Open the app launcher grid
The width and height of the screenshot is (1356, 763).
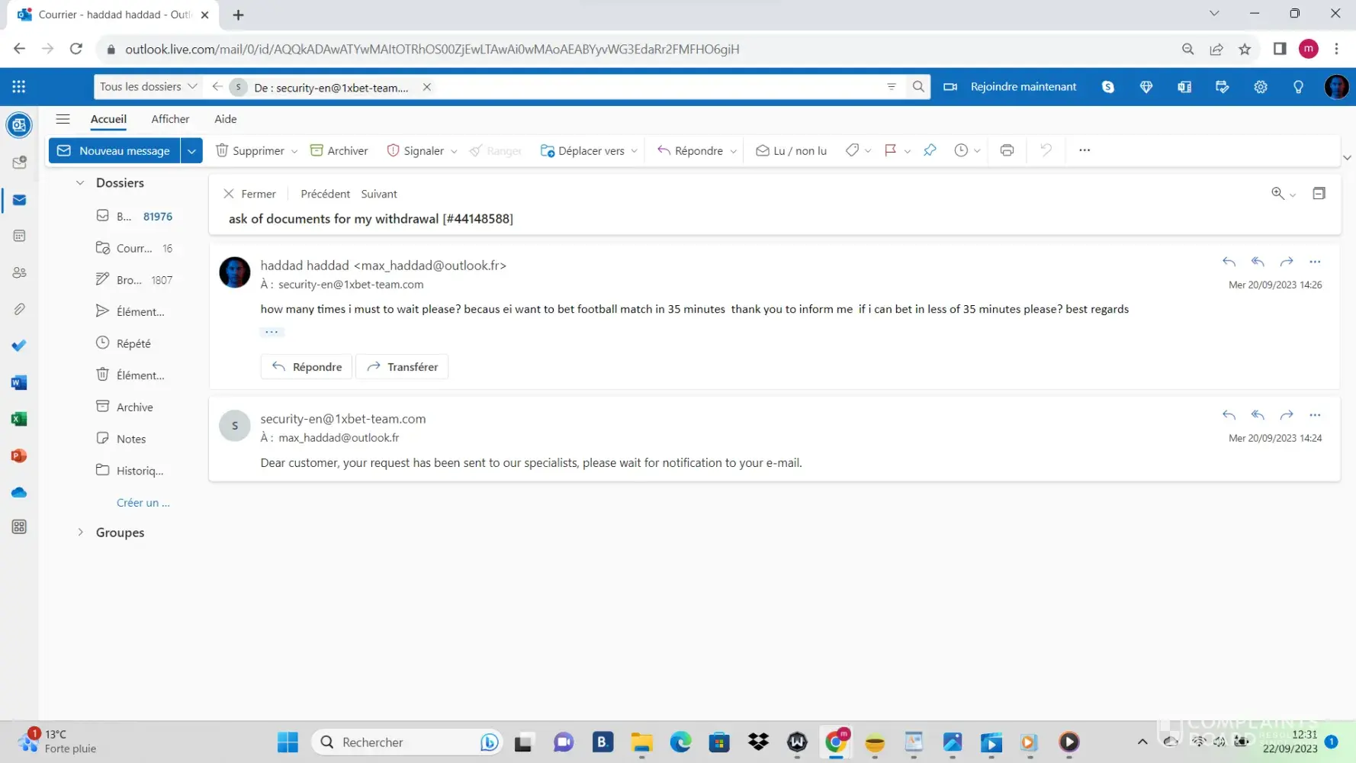click(19, 87)
